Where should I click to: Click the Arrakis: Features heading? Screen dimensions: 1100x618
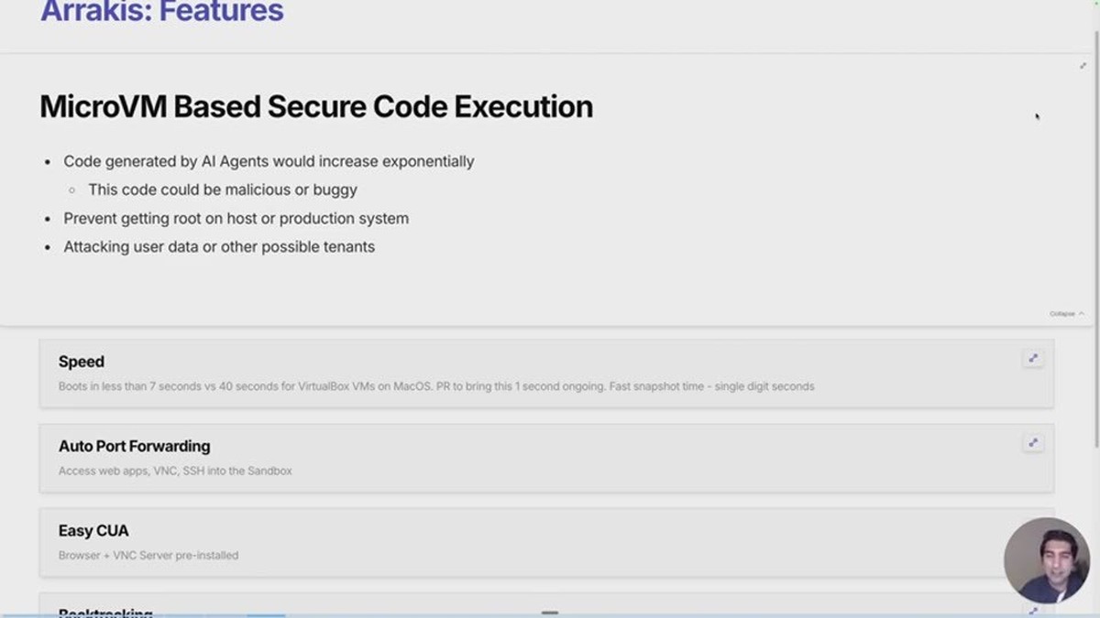162,13
